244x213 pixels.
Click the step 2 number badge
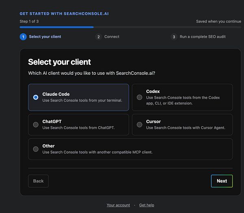[x=98, y=37]
